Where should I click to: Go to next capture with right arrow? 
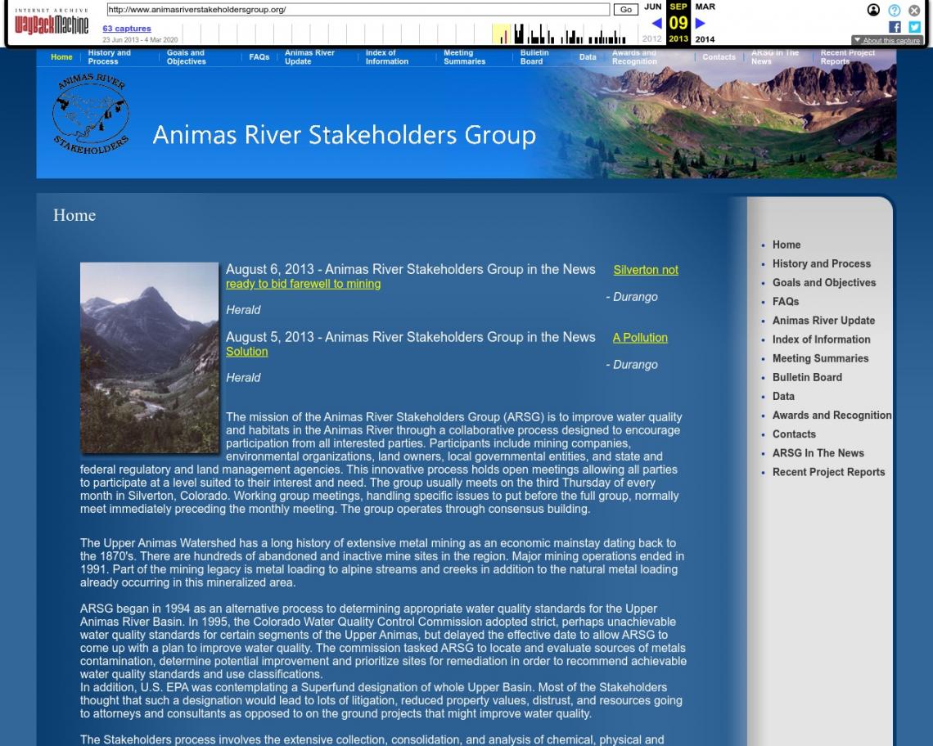click(x=701, y=23)
